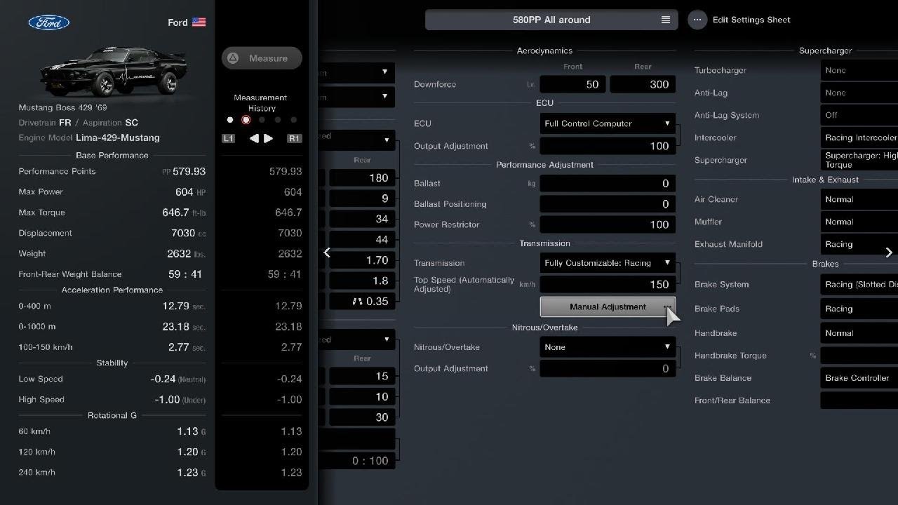This screenshot has height=505, width=898.
Task: Select the Power Restrictor field showing 100
Action: tap(608, 224)
